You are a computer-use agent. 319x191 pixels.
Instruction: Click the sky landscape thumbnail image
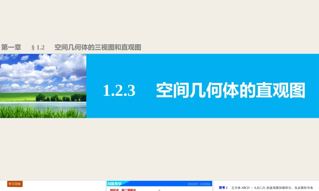click(43, 86)
